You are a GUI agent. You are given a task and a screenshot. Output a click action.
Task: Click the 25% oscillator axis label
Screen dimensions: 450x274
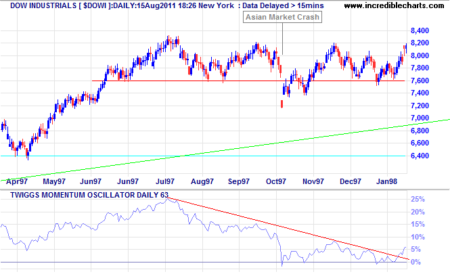click(418, 199)
